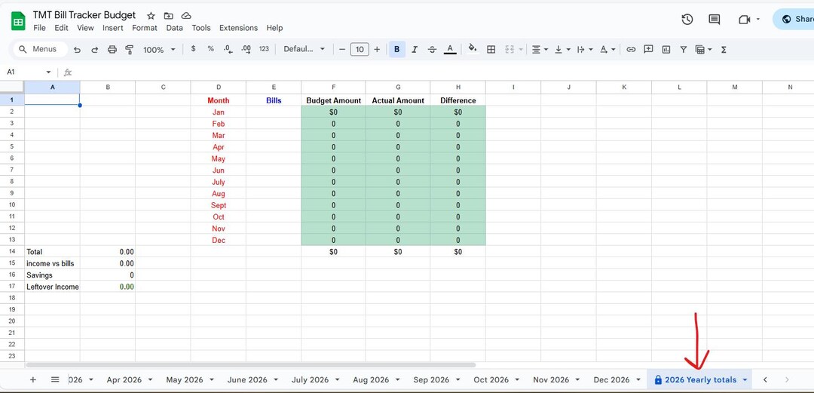The width and height of the screenshot is (814, 393).
Task: Open the View menu
Action: 86,28
